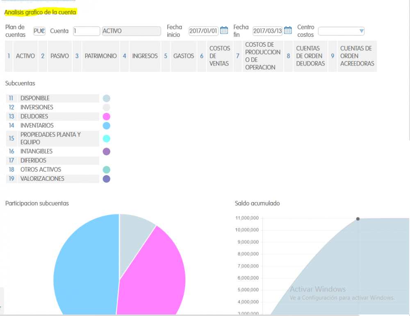This screenshot has height=316, width=410.
Task: Open the Fecha inicio calendar picker
Action: click(224, 30)
